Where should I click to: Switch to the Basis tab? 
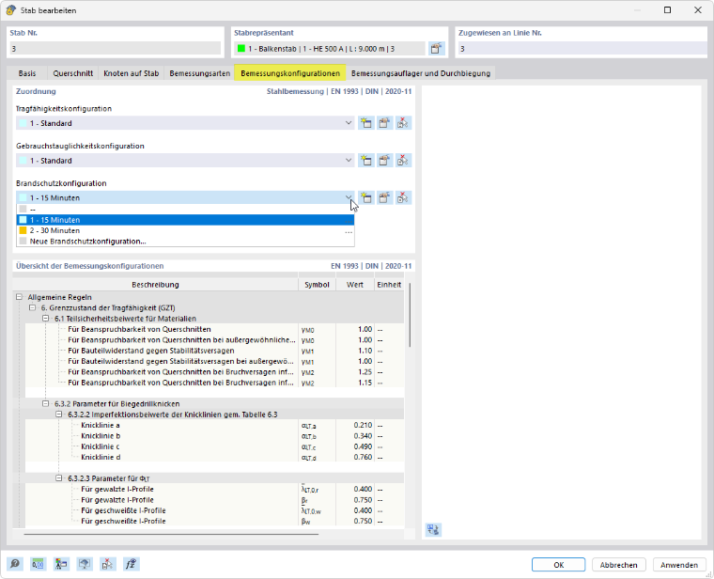coord(27,73)
